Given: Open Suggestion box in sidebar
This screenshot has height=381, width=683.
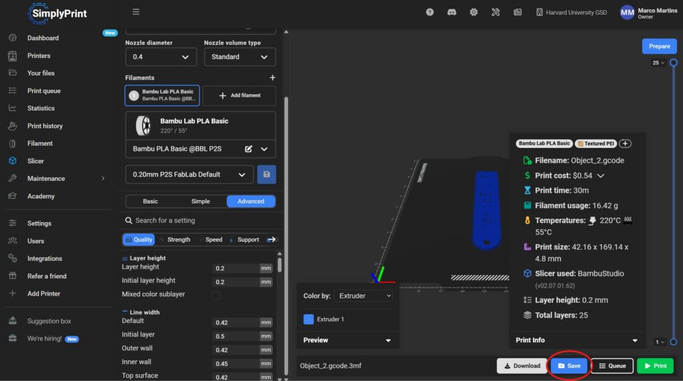Looking at the screenshot, I should (x=49, y=321).
